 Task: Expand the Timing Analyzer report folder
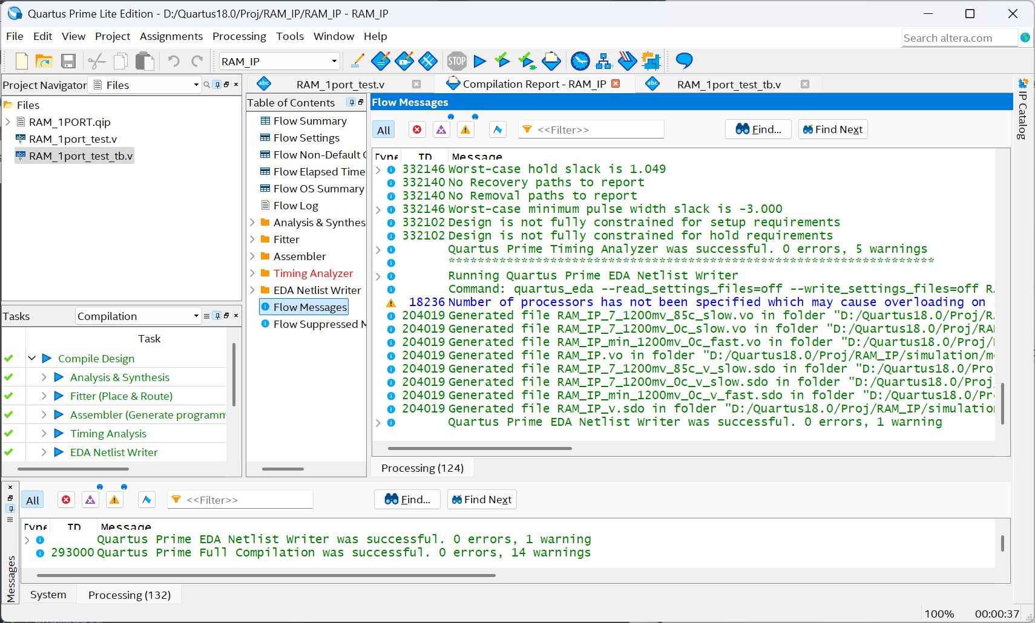(x=252, y=273)
